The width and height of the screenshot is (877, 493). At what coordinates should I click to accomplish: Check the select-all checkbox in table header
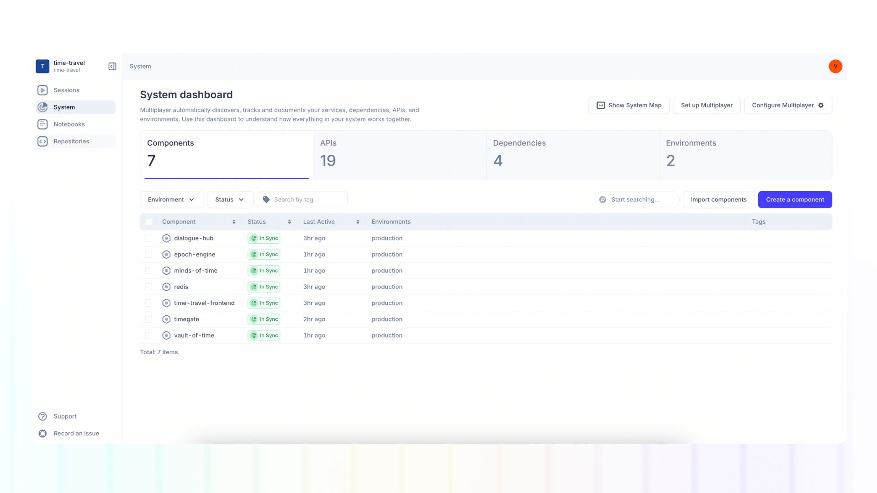[148, 221]
